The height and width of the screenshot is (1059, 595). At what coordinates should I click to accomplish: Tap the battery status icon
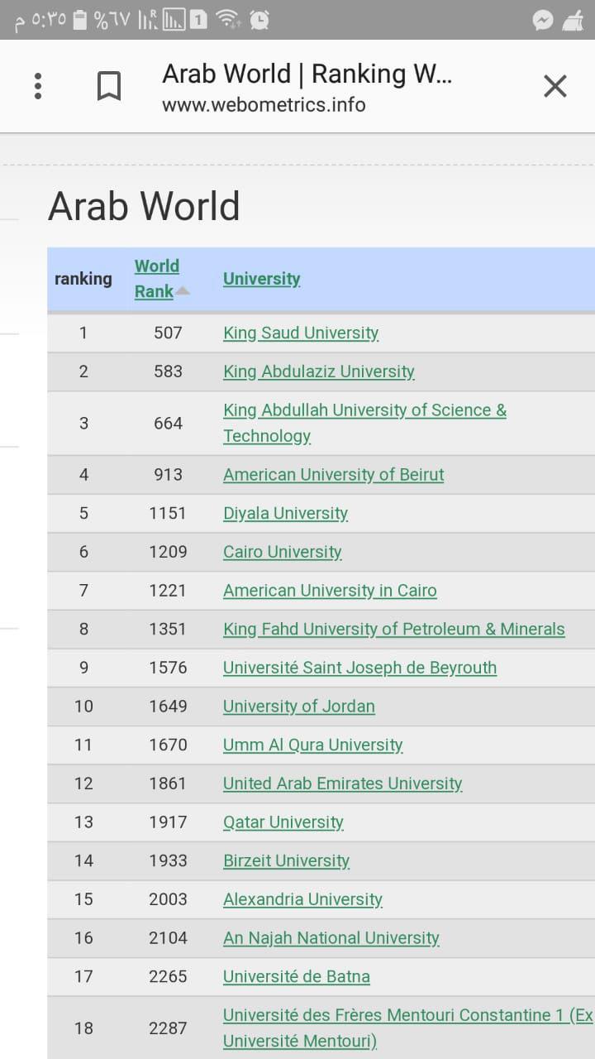(80, 20)
